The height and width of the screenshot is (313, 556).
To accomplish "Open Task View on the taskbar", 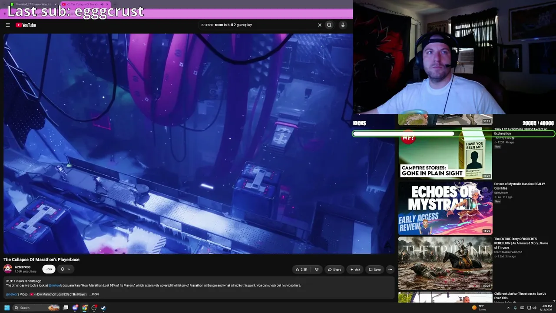I will point(66,308).
